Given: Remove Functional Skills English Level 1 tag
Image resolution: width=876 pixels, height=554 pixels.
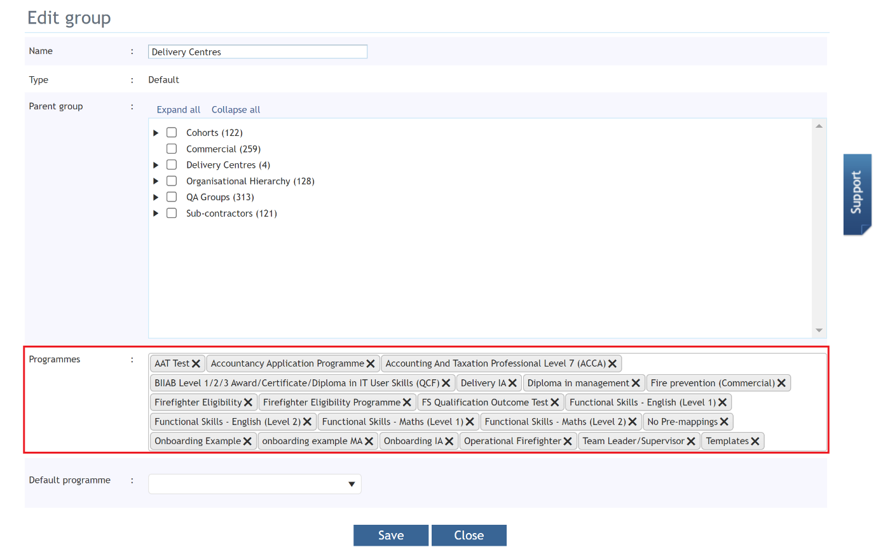Looking at the screenshot, I should click(x=722, y=402).
